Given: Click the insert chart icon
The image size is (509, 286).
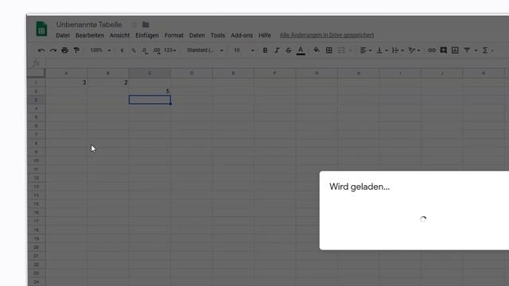Looking at the screenshot, I should tap(455, 50).
